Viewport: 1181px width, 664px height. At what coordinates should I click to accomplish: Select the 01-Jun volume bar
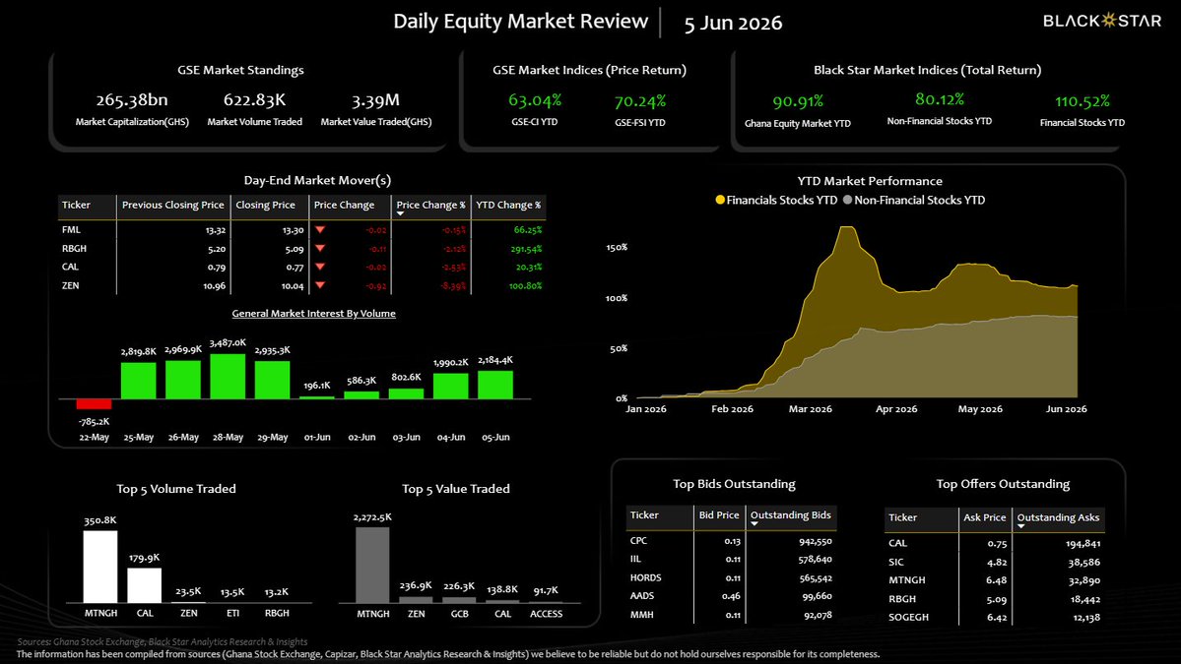click(x=317, y=397)
